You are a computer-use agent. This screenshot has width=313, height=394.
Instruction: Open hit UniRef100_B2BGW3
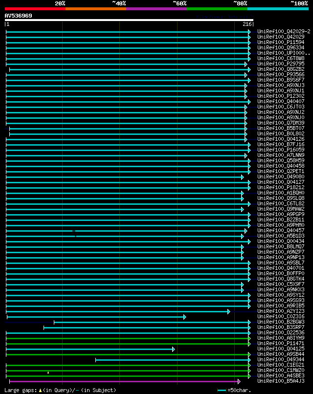pos(281,322)
